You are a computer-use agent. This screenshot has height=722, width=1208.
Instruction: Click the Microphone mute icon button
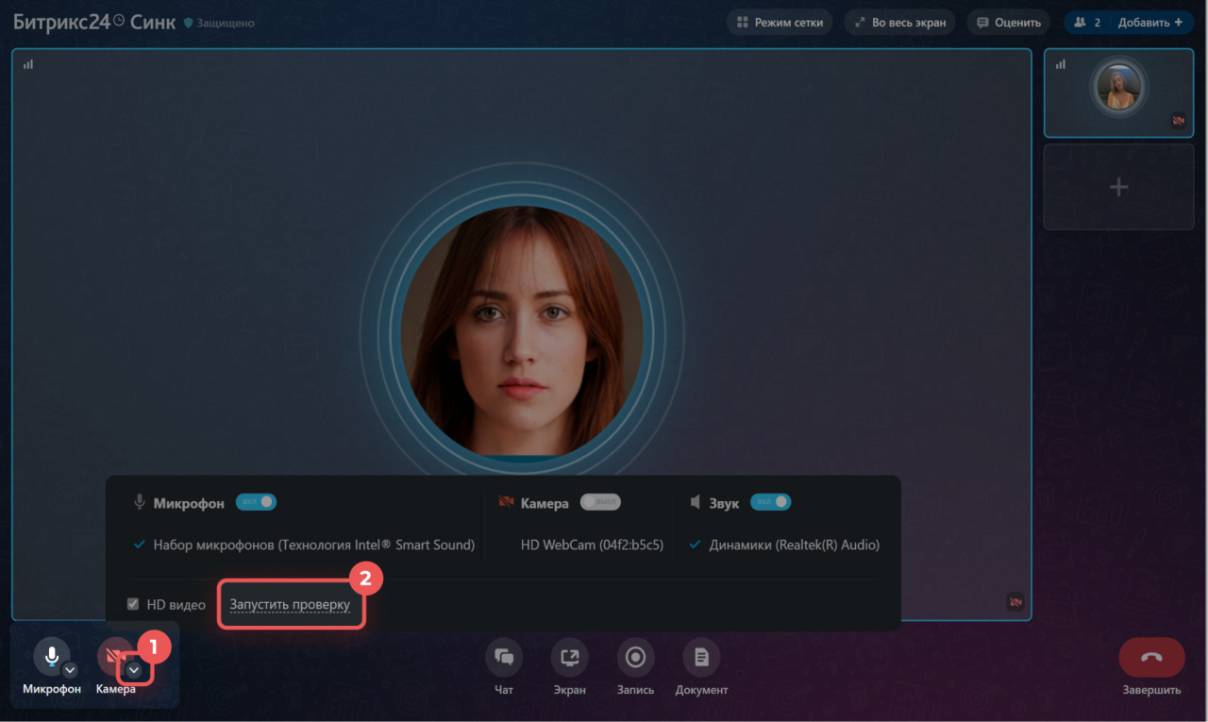(x=51, y=655)
